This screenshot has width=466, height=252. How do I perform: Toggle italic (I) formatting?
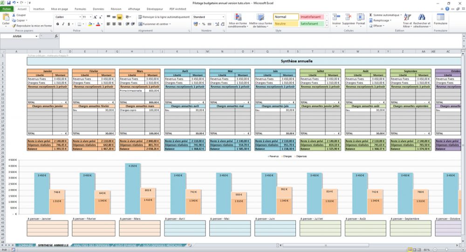63,24
